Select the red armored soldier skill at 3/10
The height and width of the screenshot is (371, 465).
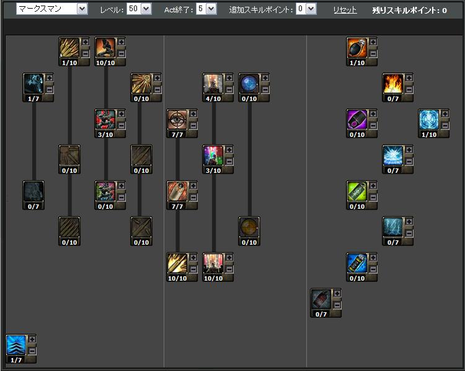[105, 119]
